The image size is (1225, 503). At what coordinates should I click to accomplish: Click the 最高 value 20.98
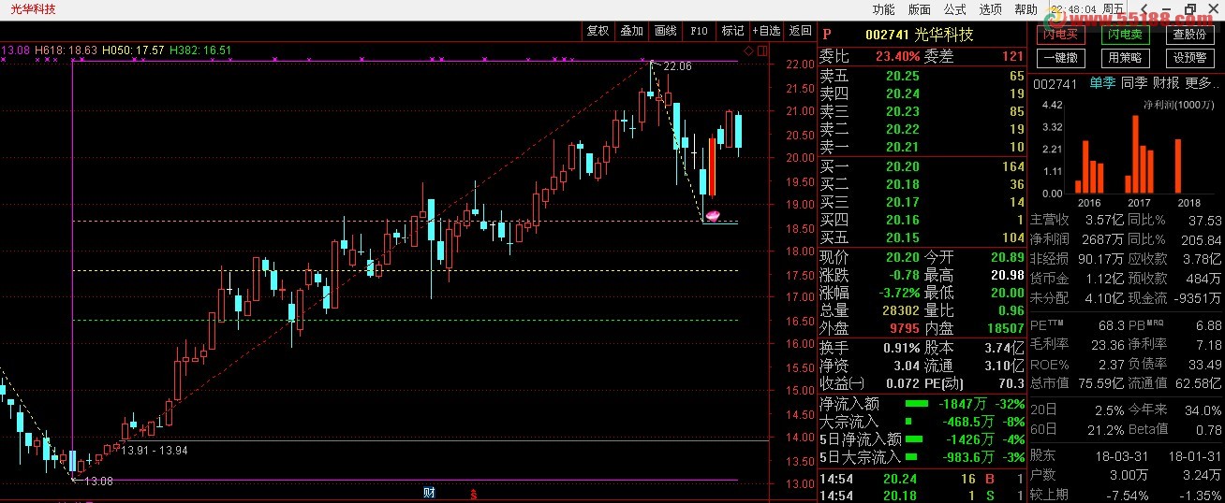pos(1006,275)
